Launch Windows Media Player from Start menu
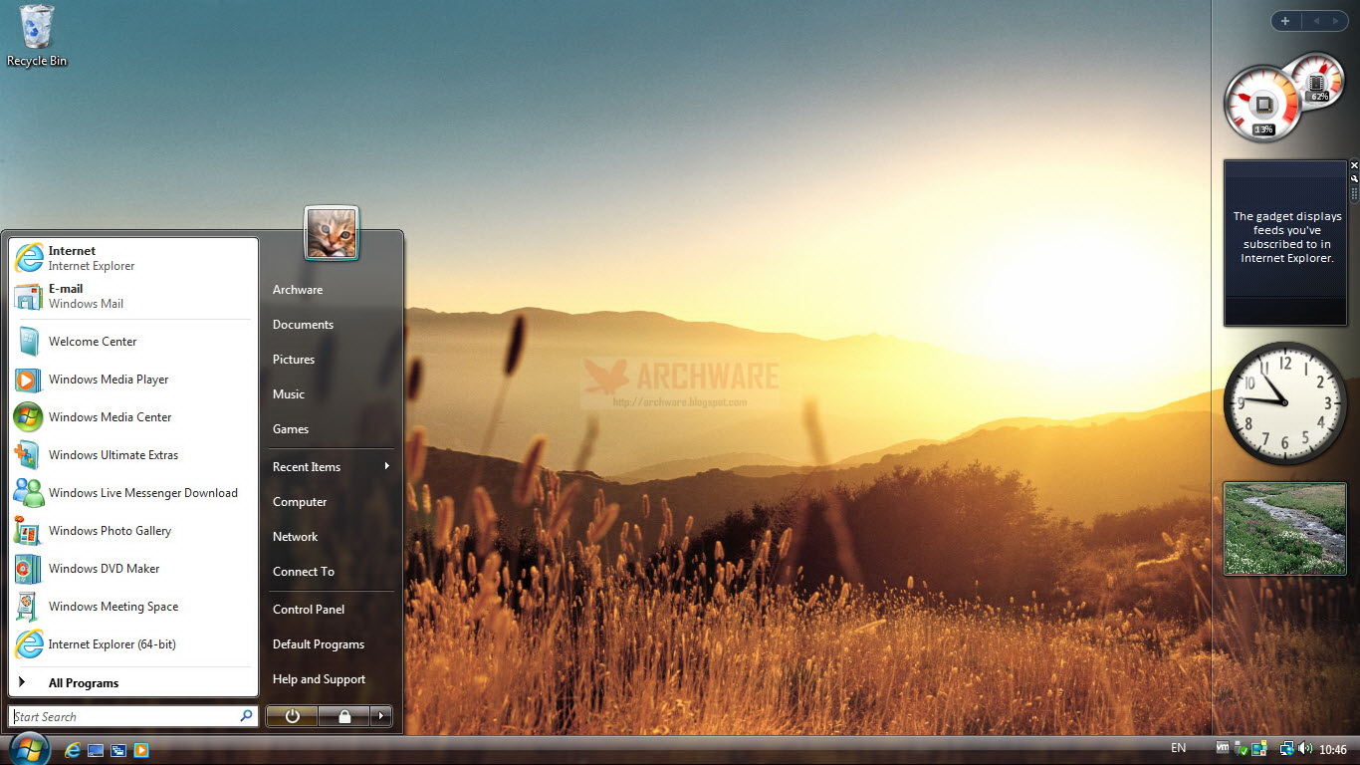Screen dimensions: 1360x765 pyautogui.click(x=133, y=380)
